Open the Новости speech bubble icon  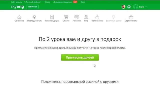(77, 17)
